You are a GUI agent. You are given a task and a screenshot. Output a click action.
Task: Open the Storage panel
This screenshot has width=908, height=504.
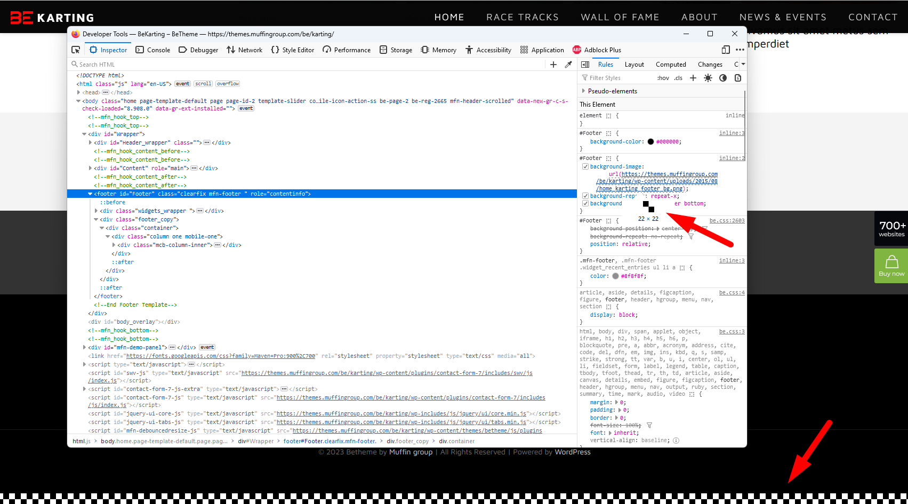point(396,50)
